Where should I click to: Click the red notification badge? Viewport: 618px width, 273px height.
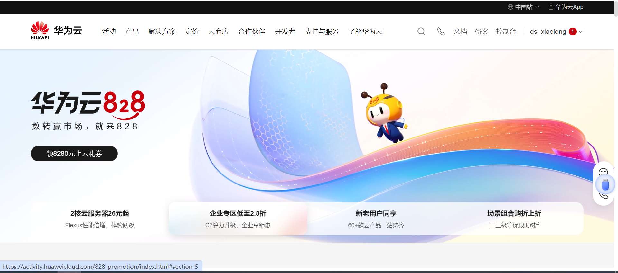tap(573, 32)
